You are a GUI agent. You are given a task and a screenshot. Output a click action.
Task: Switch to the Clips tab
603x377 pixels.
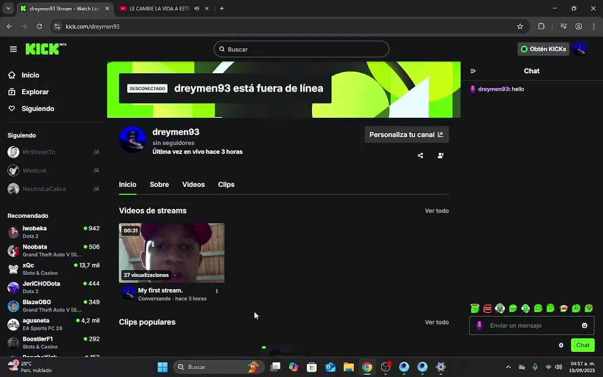tap(226, 185)
